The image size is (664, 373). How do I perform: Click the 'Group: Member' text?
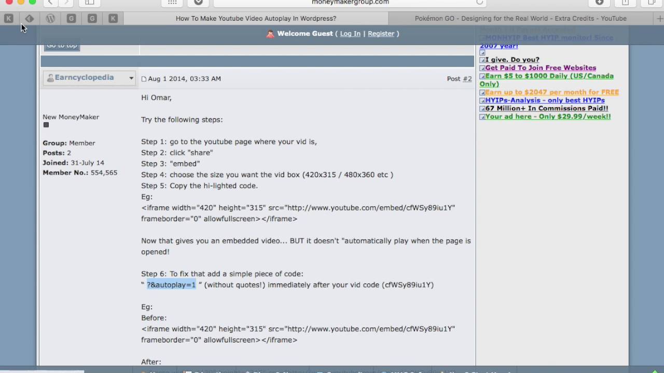pos(68,143)
